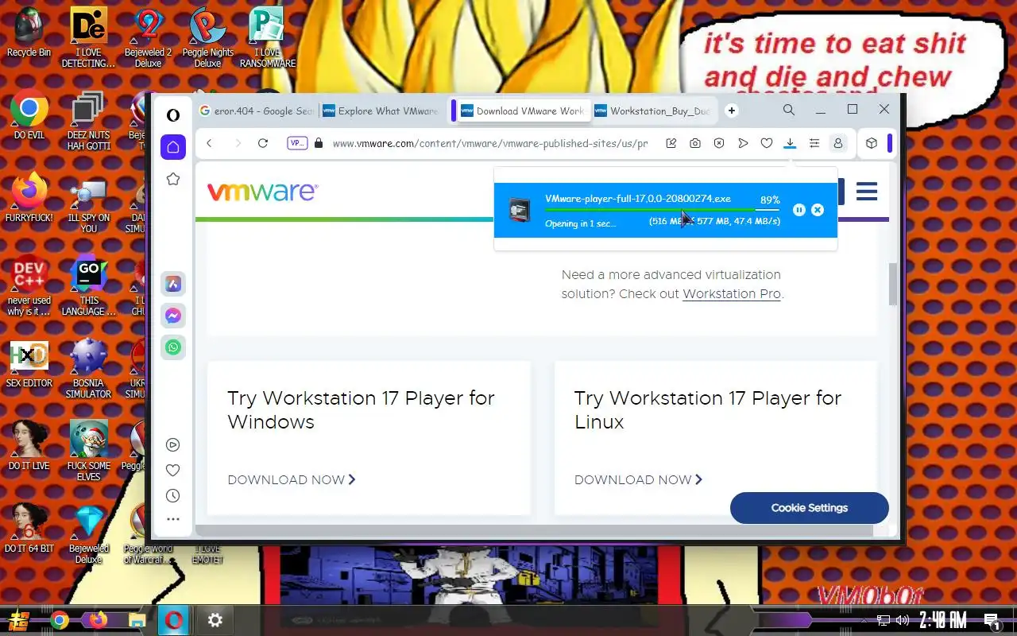Click the sidebar heart (pinboards) icon

[x=172, y=471]
